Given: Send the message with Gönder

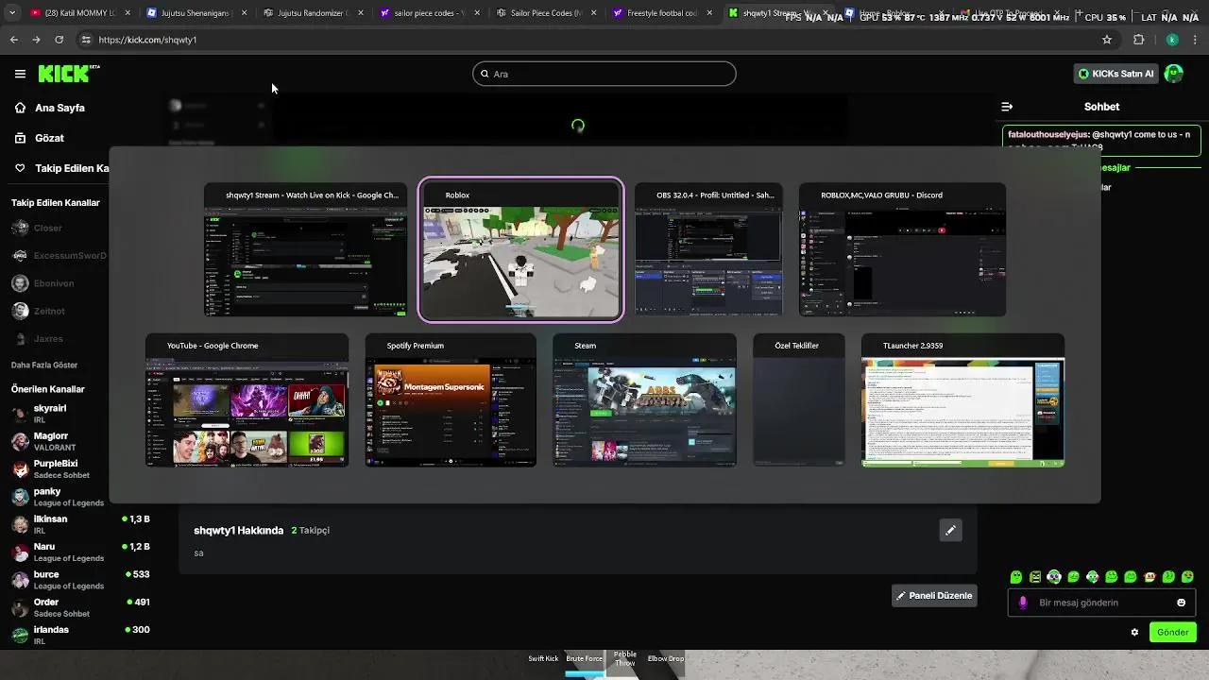Looking at the screenshot, I should (x=1173, y=632).
